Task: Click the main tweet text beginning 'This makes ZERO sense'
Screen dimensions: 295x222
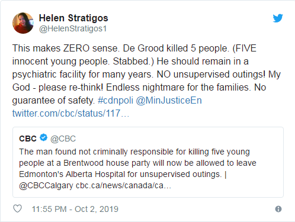Action: [146, 81]
